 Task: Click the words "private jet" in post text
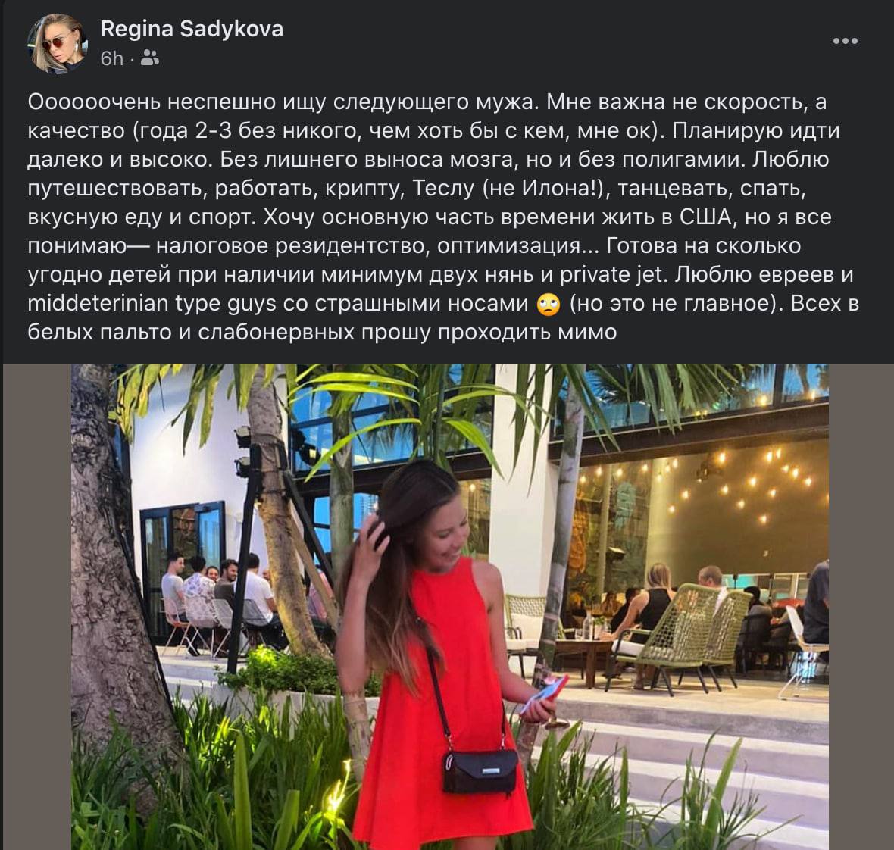click(612, 275)
